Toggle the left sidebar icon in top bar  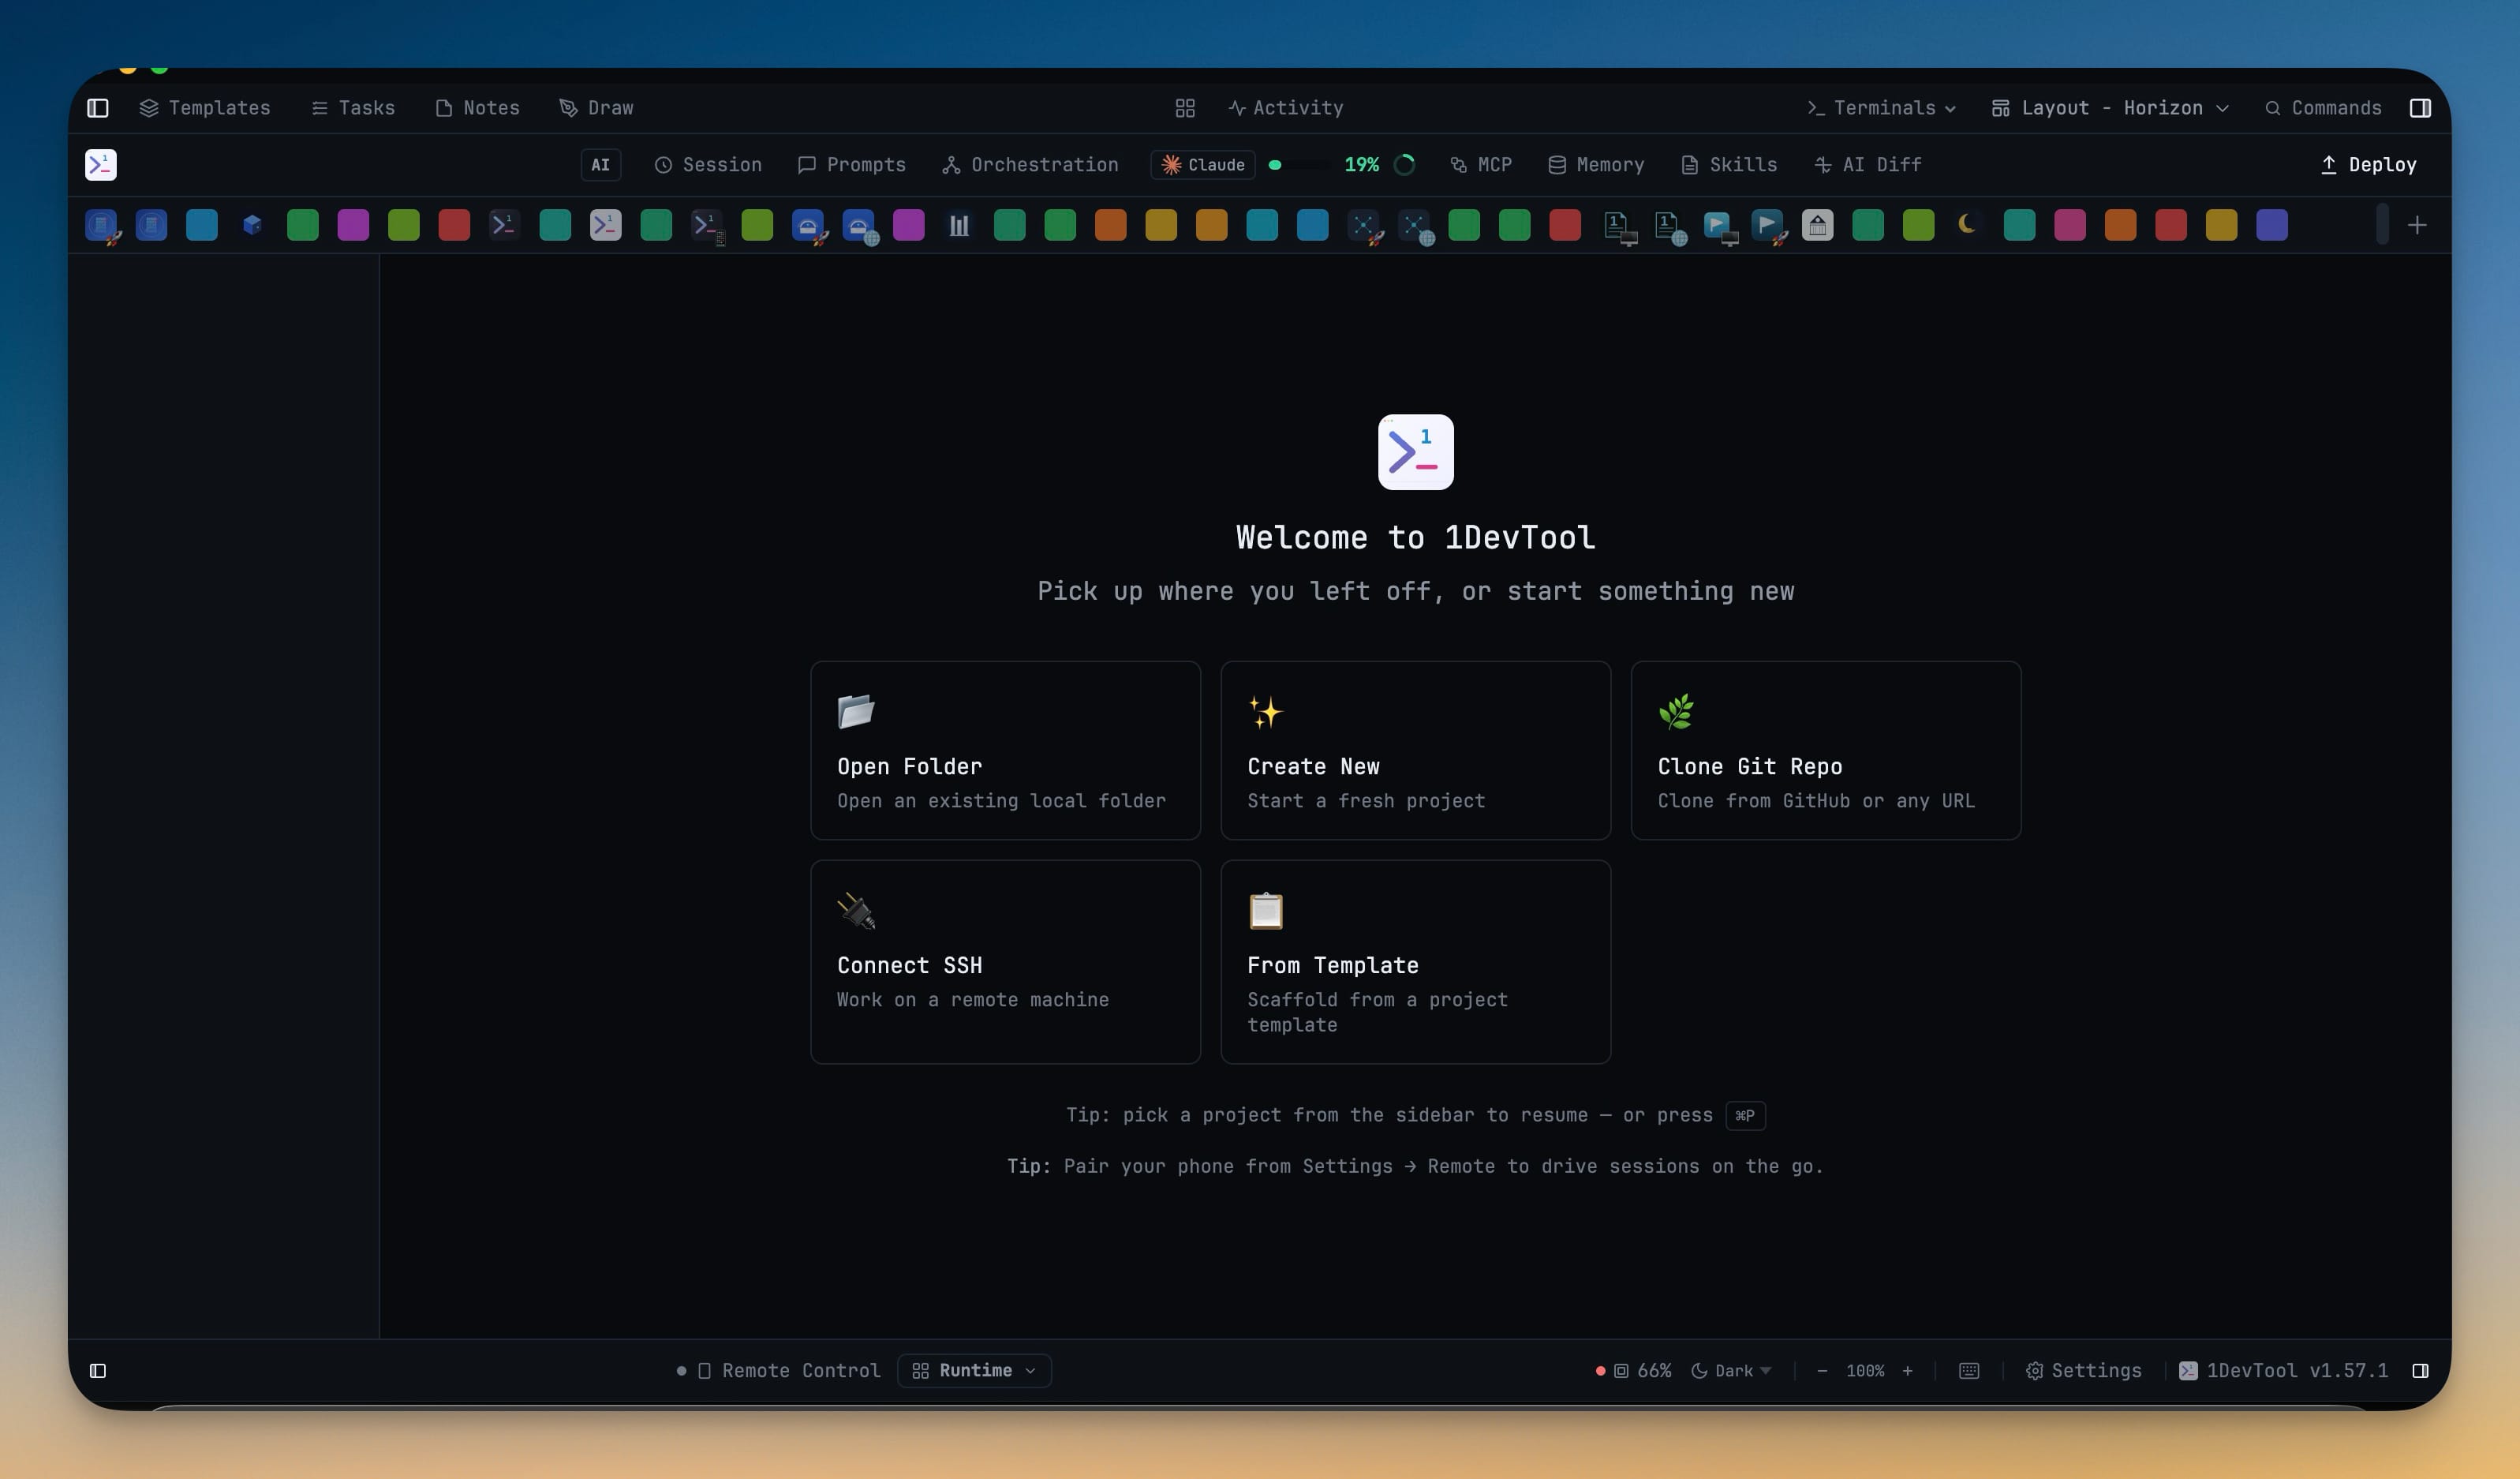[98, 108]
